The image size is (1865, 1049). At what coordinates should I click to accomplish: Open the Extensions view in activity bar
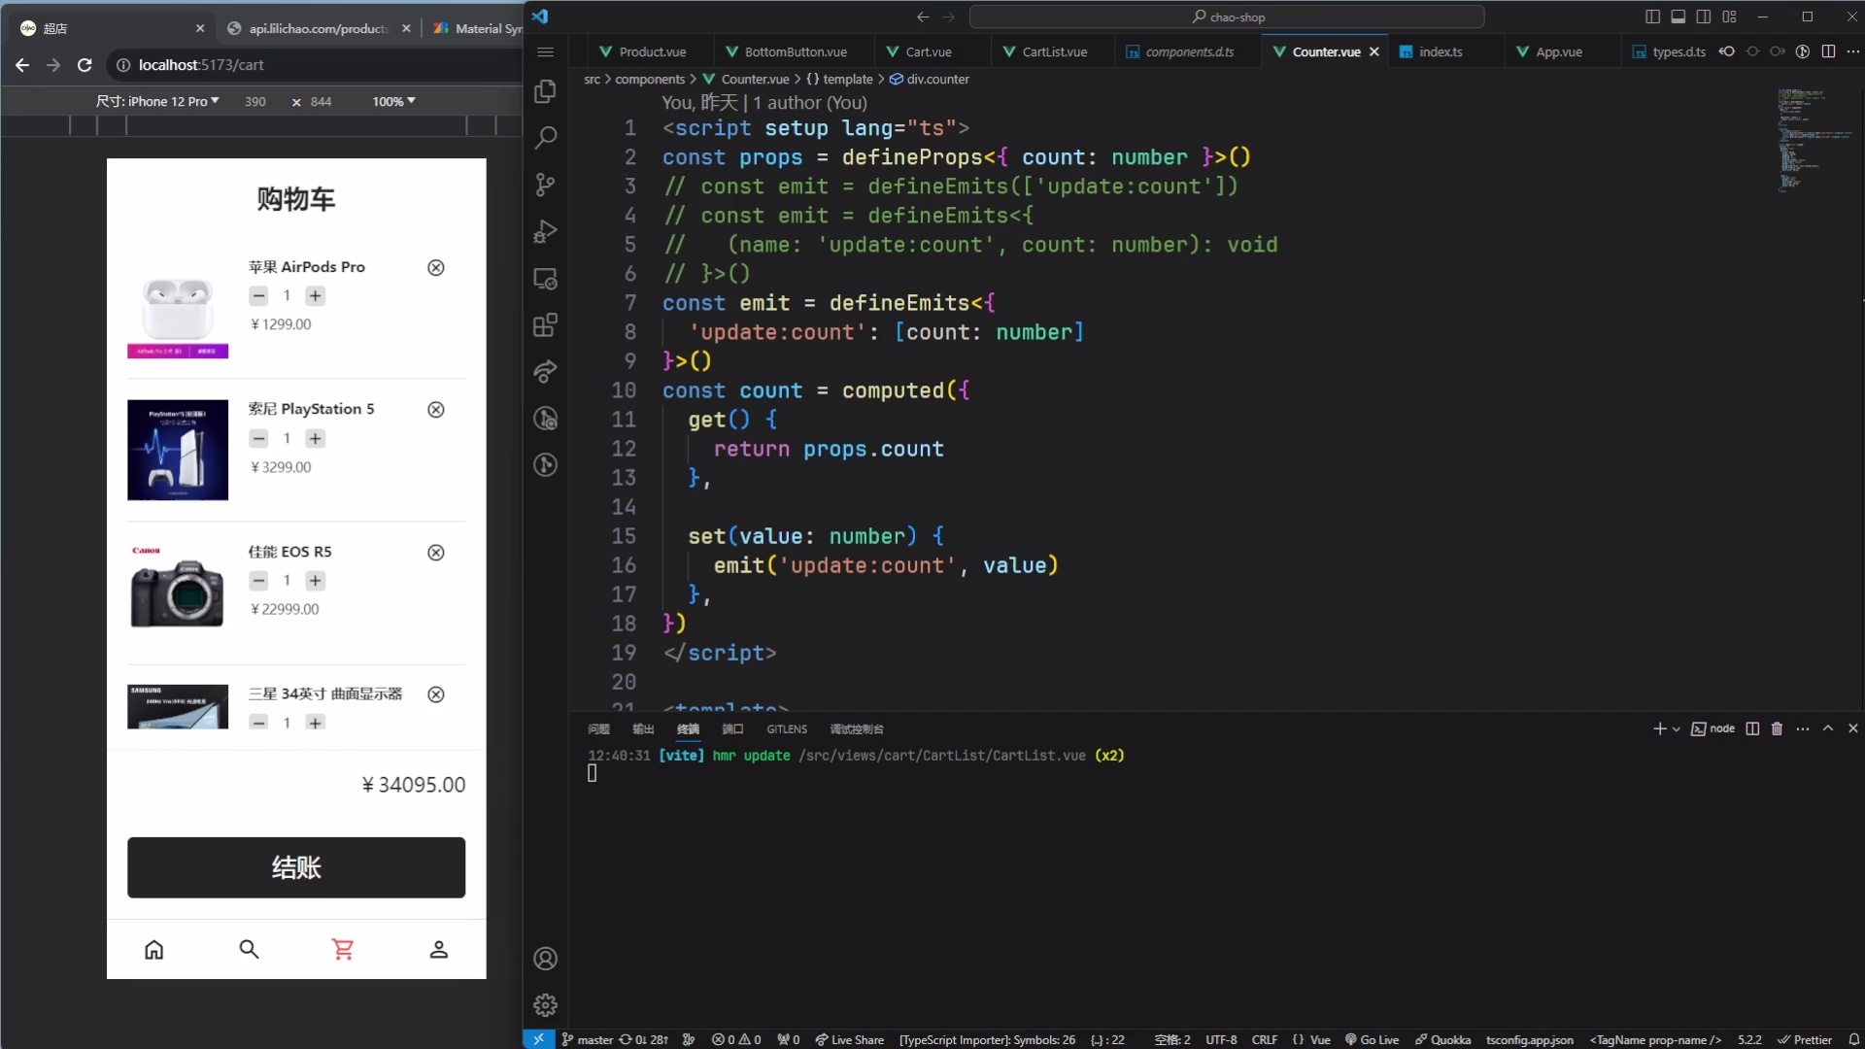click(x=545, y=325)
